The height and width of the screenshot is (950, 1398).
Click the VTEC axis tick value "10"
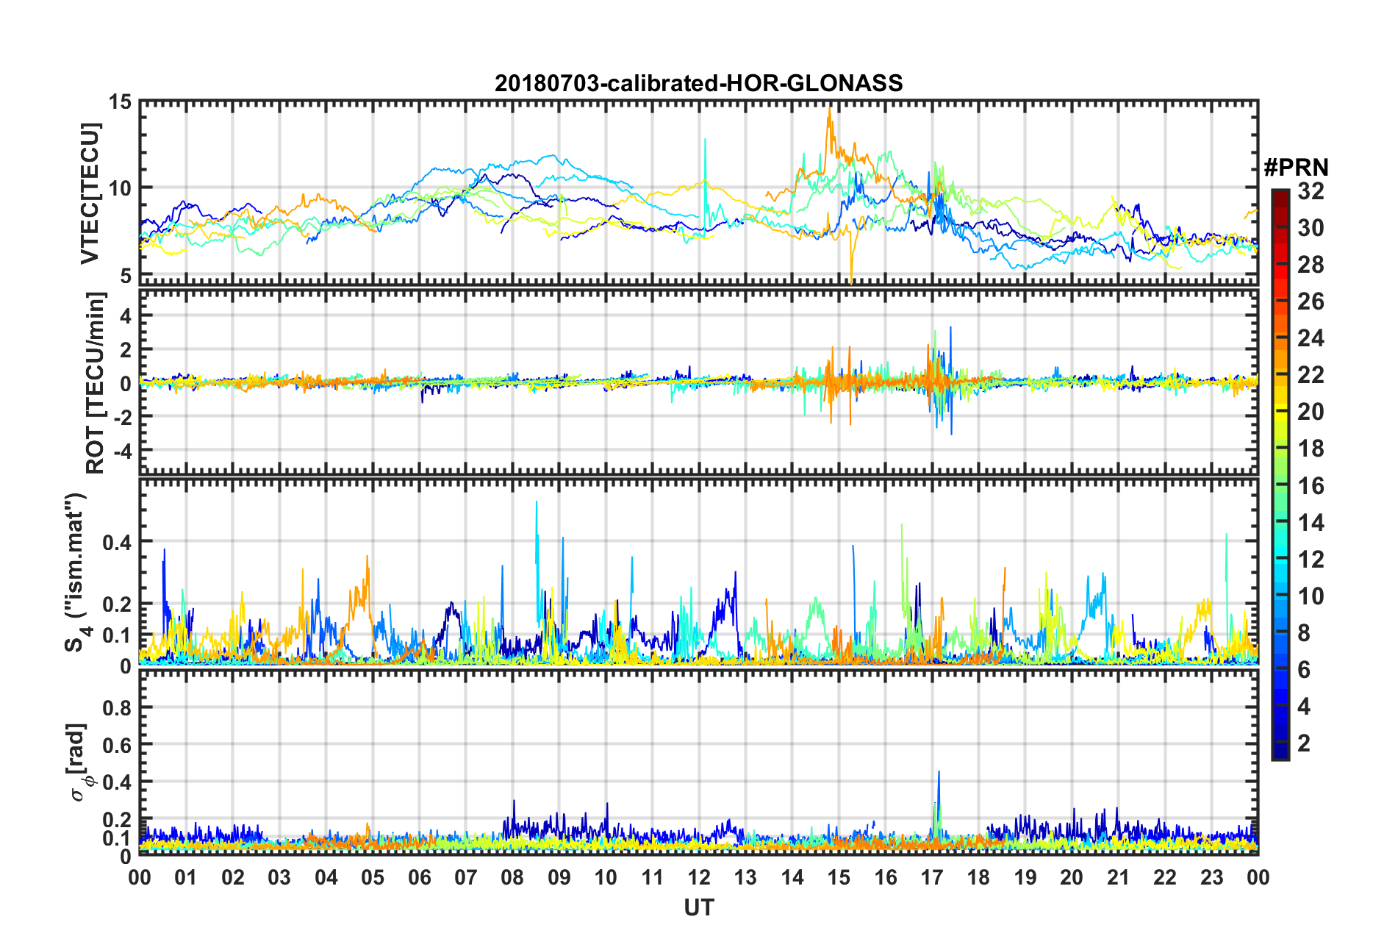pyautogui.click(x=120, y=188)
